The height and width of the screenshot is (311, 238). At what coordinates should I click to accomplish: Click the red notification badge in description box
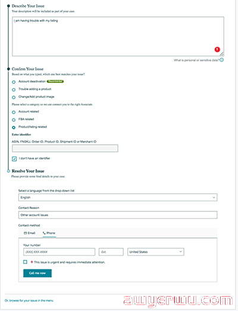coord(217,49)
